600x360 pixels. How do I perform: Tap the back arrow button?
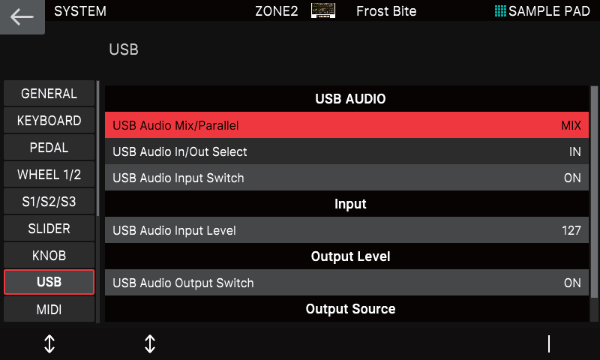[x=22, y=17]
